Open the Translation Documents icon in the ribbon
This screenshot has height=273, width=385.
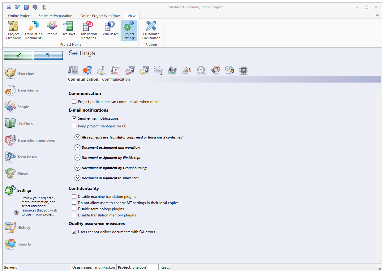(x=33, y=30)
